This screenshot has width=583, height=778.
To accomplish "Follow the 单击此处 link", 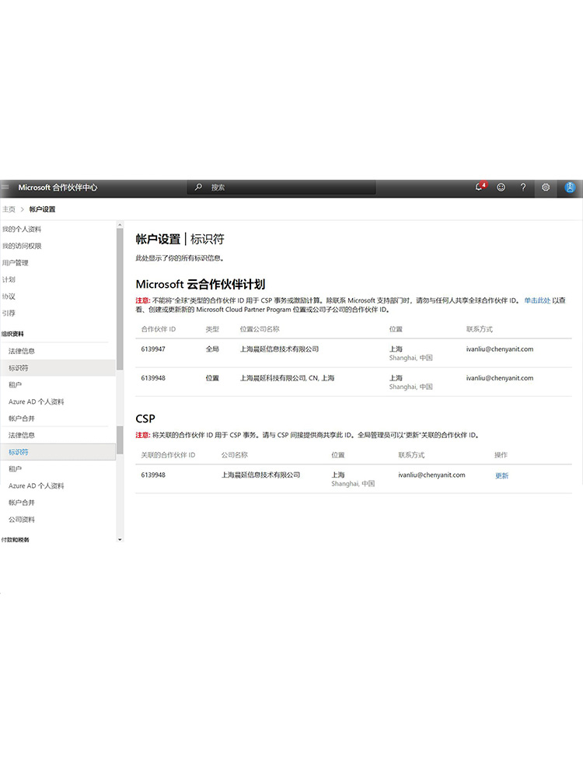I will tap(537, 300).
